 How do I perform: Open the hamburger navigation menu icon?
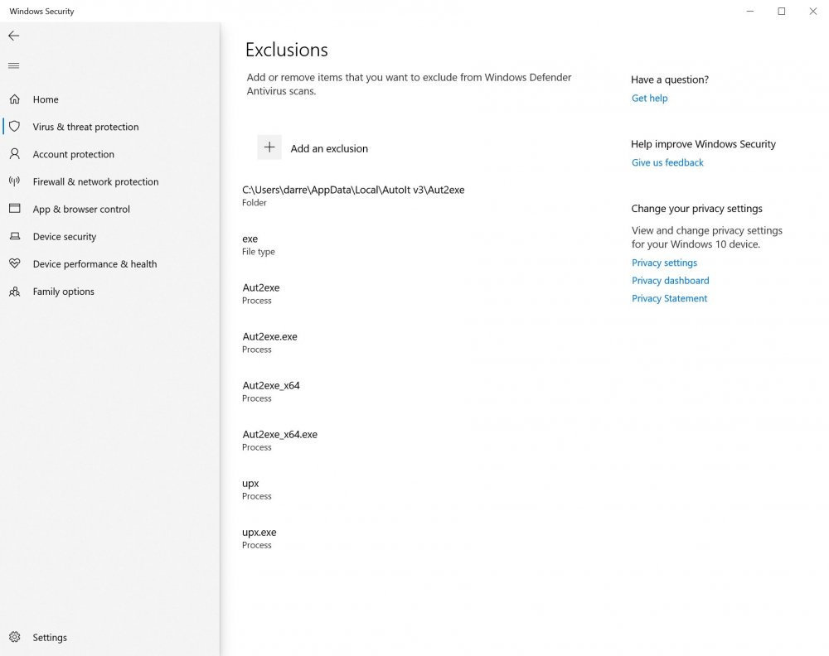(14, 65)
